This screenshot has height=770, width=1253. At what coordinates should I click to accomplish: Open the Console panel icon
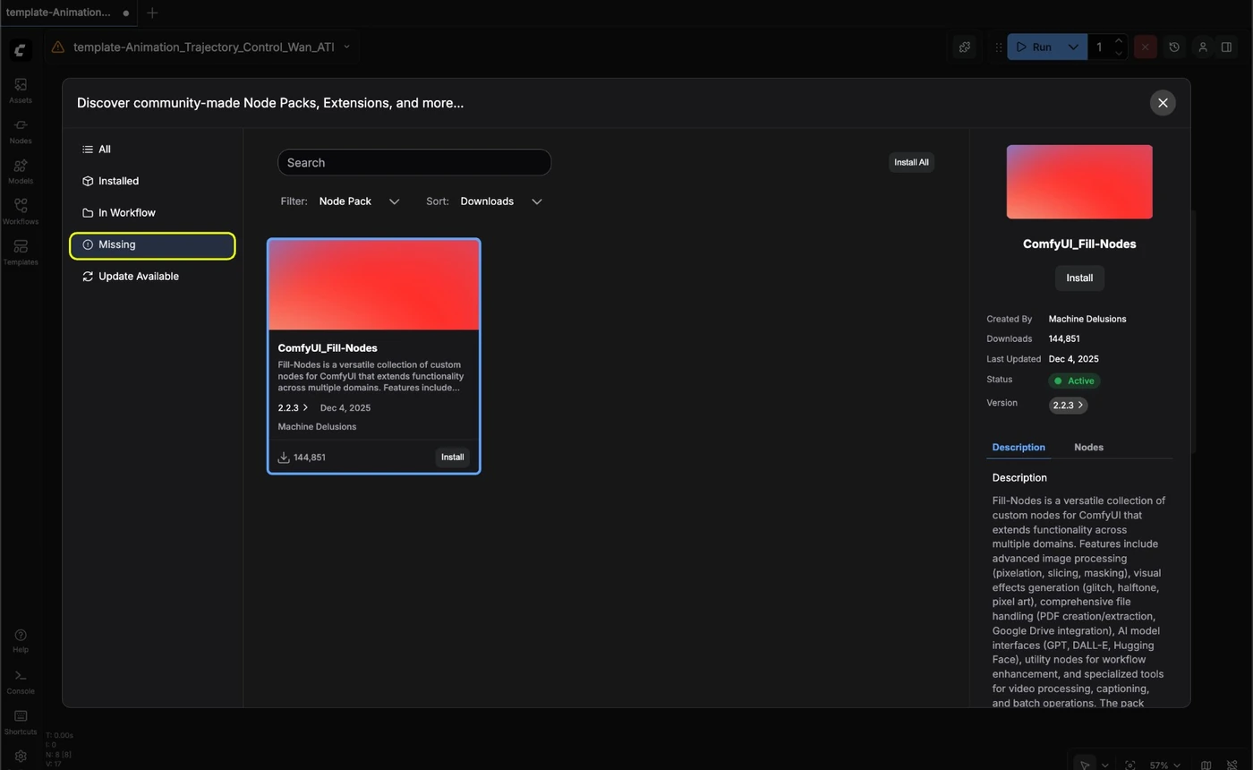pos(20,681)
